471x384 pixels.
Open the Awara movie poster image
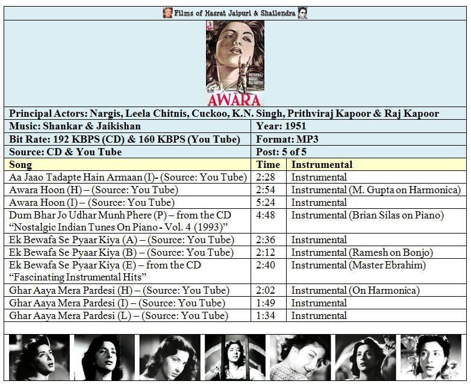coord(235,63)
